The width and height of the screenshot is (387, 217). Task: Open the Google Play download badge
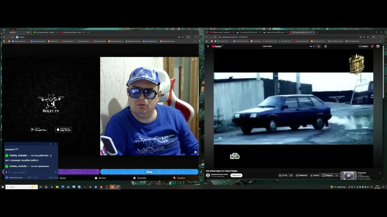click(x=38, y=130)
